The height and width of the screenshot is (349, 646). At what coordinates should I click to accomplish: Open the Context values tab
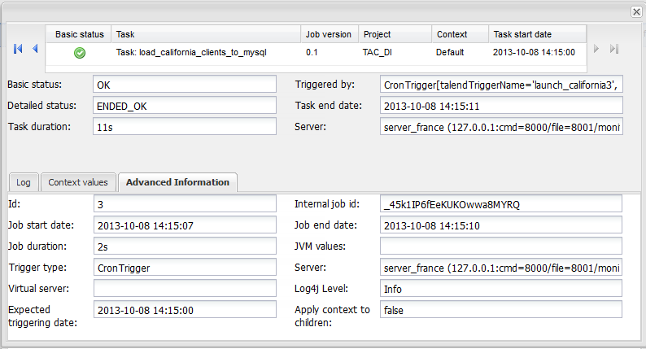78,182
